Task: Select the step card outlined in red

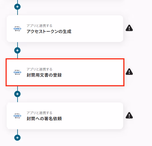Action: (x=65, y=72)
